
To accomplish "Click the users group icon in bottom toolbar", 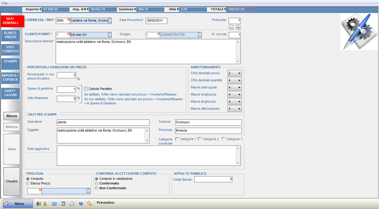I will [x=38, y=204].
